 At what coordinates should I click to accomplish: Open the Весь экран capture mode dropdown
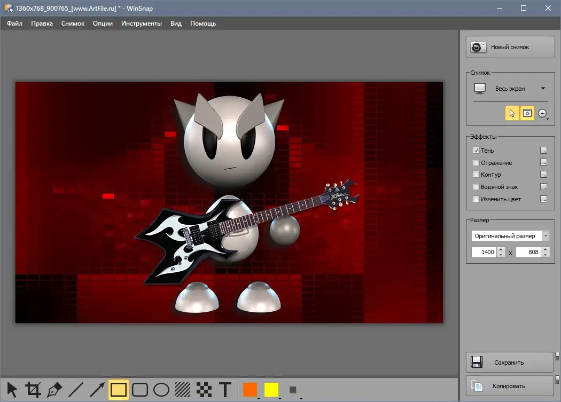[543, 89]
